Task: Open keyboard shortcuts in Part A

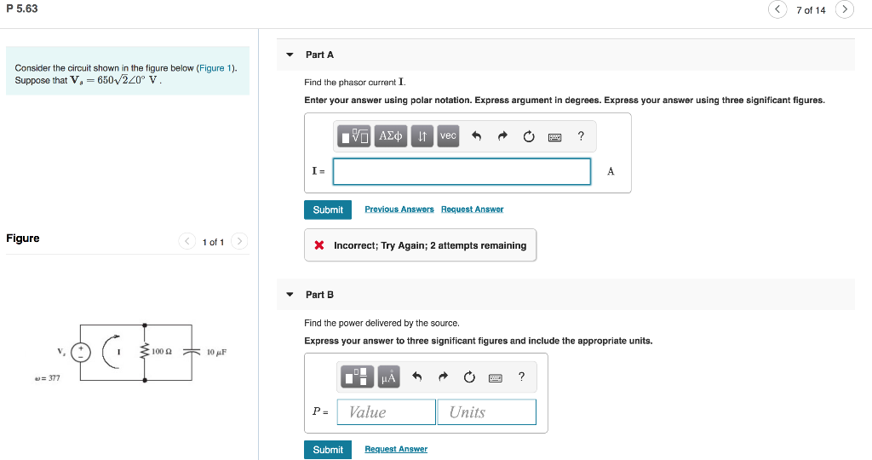Action: (554, 137)
